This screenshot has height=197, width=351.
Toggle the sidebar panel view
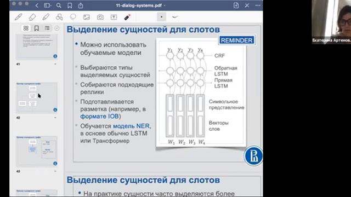point(48,5)
